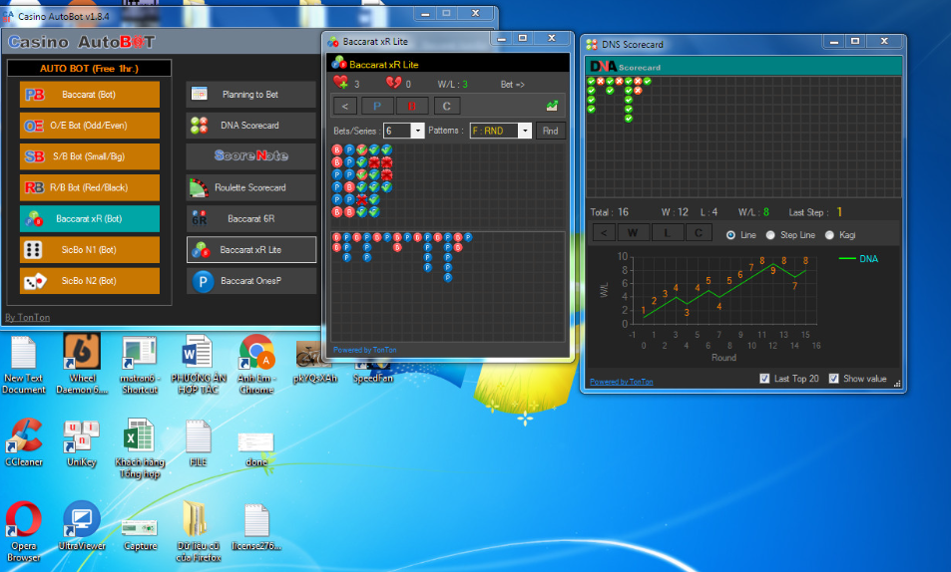Click Powered by TonTon in Baccarat xR Lite
Screen dimensions: 951x572
click(x=364, y=350)
